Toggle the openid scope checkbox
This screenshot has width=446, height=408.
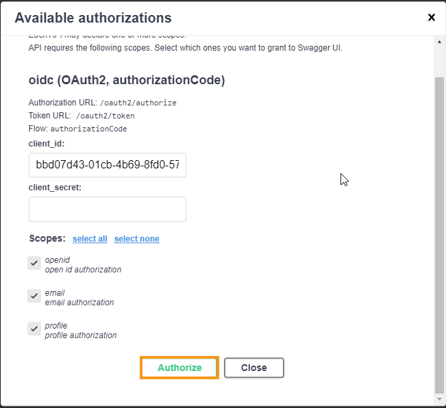[34, 264]
